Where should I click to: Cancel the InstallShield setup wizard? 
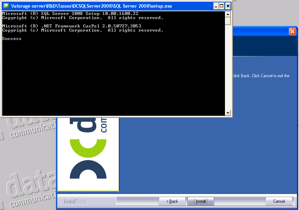(279, 201)
